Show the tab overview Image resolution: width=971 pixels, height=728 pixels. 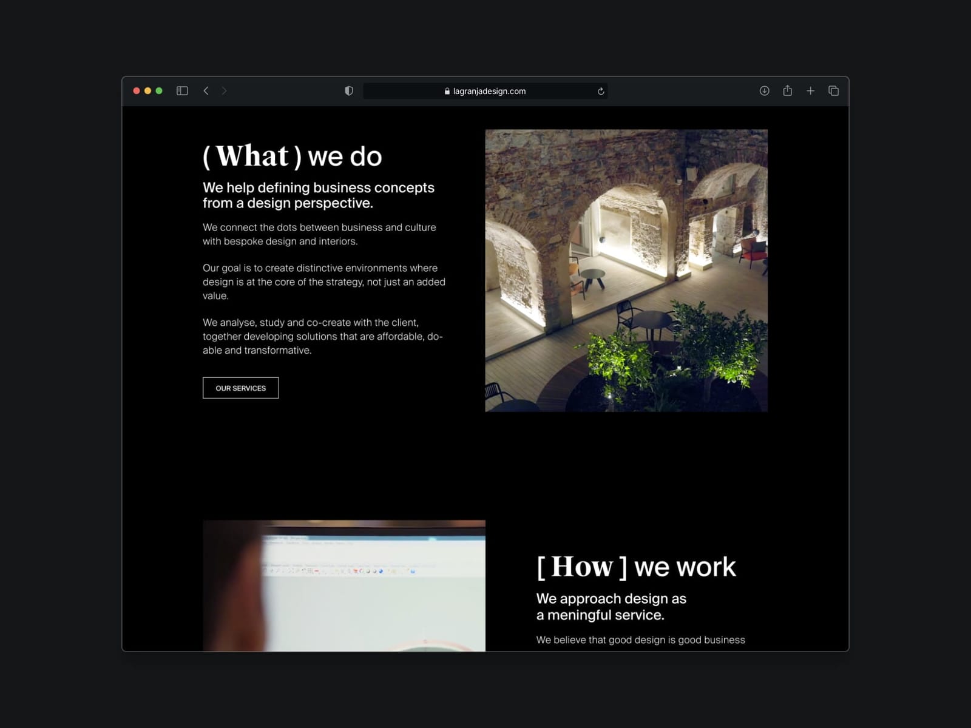tap(834, 91)
